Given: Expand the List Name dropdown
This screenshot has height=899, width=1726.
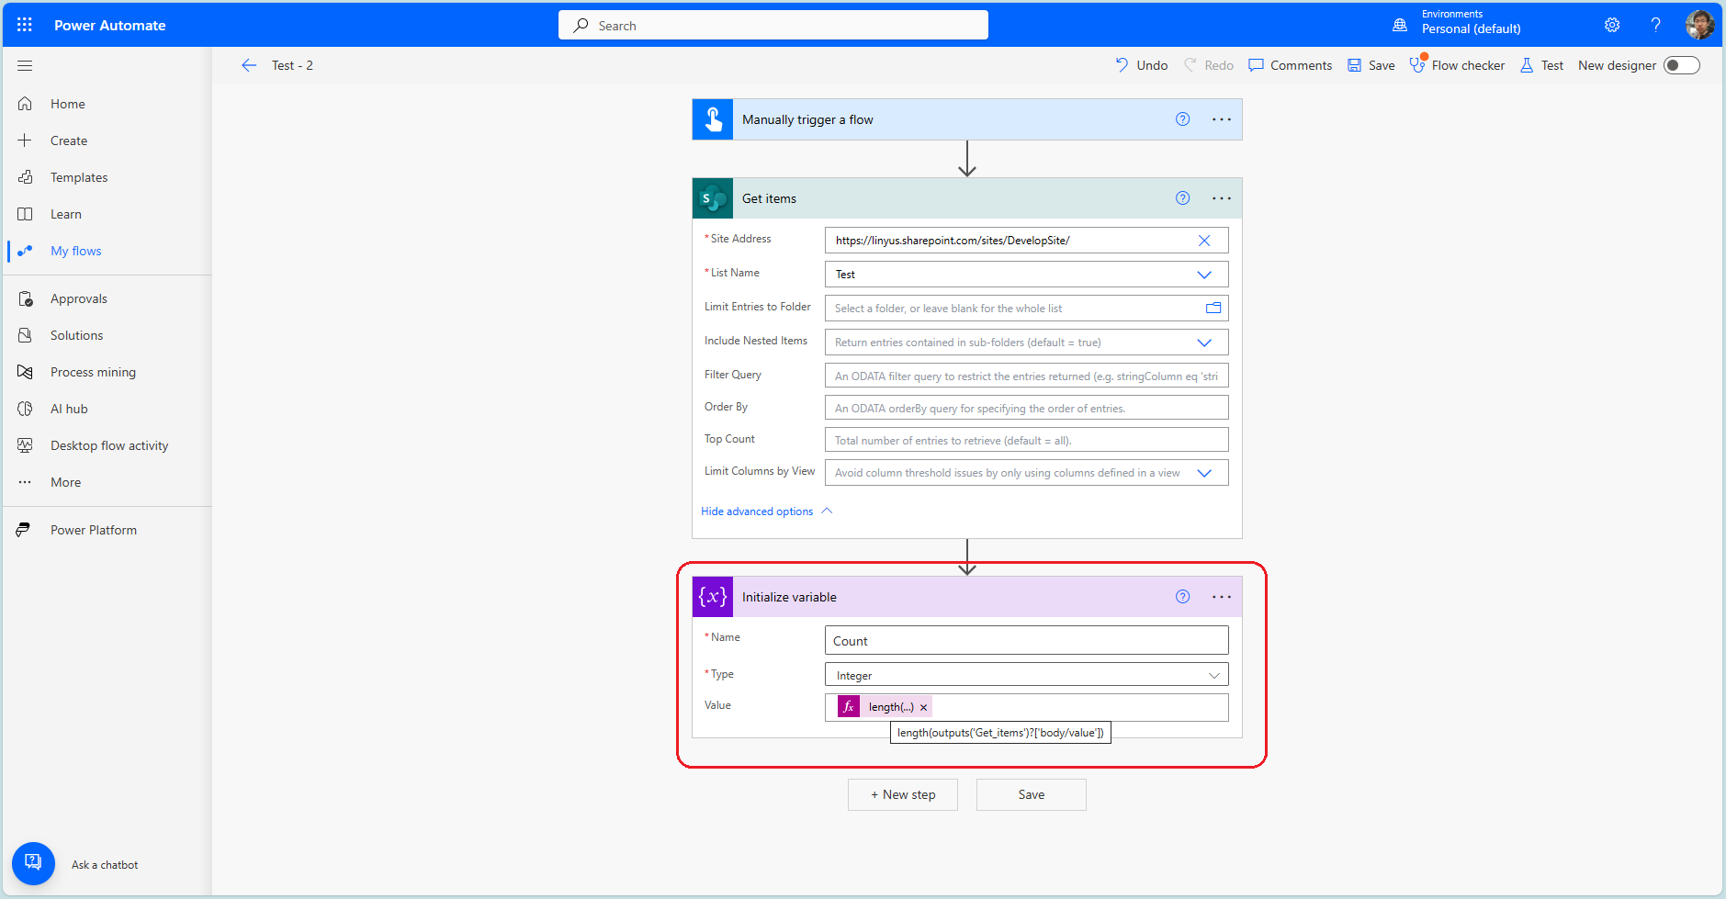Looking at the screenshot, I should [1204, 275].
